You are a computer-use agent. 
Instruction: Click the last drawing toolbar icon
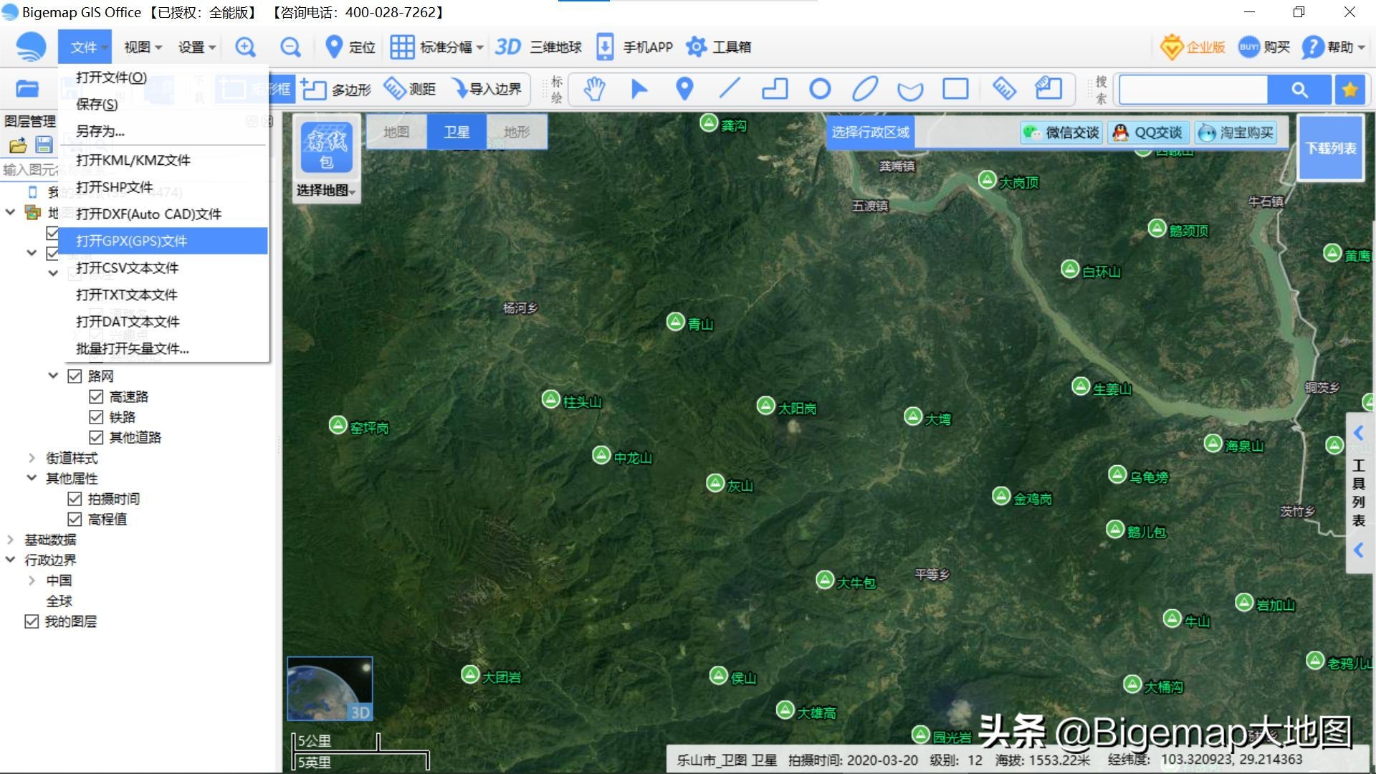[x=1048, y=89]
